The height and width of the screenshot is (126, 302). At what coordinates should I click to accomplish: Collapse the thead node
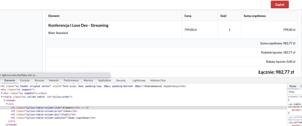pos(4,100)
